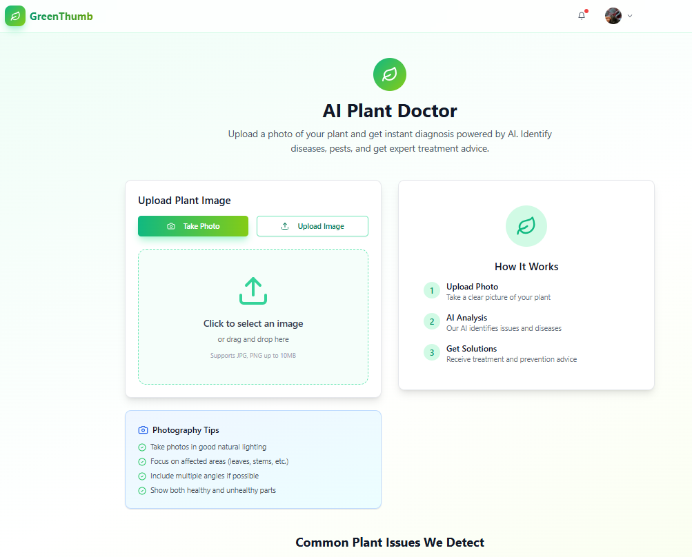Viewport: 692px width, 557px height.
Task: Click the drag and drop upload area
Action: tap(253, 317)
